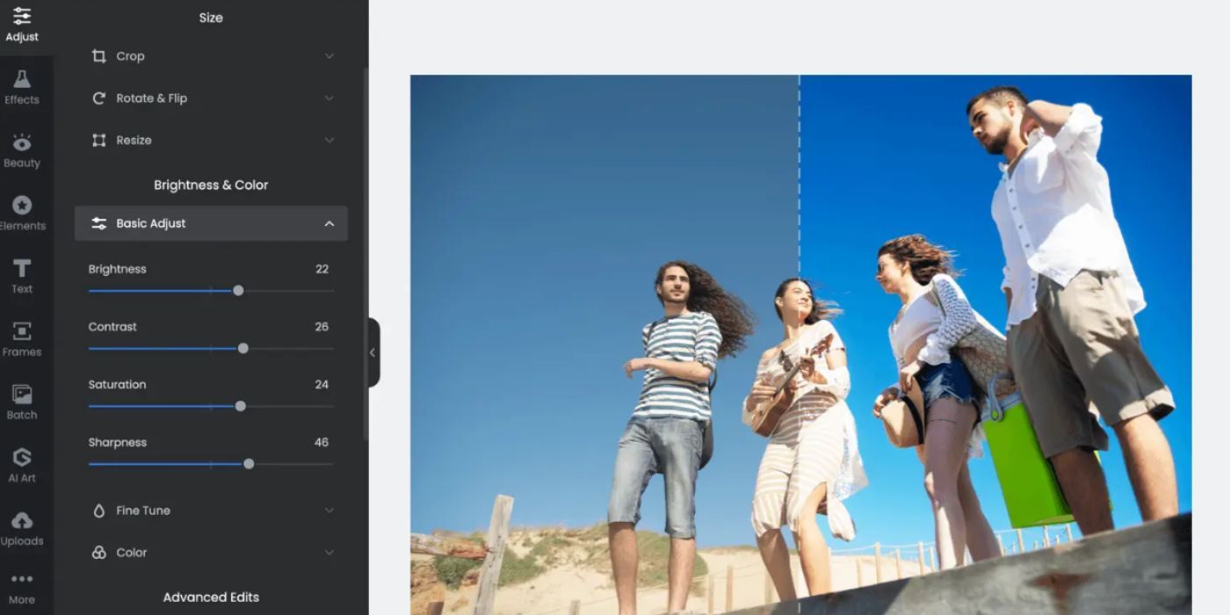Open the Effects panel

pos(22,85)
